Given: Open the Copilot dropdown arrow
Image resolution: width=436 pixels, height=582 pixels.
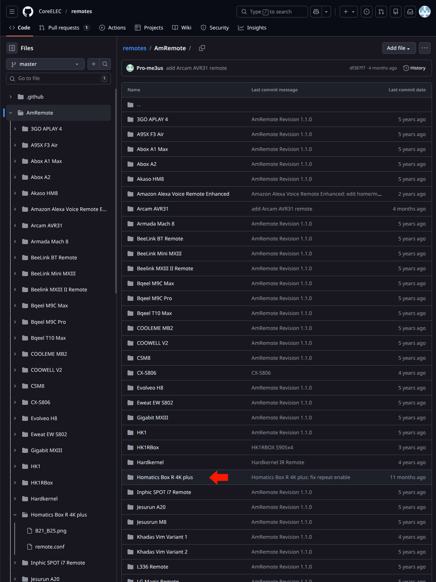Looking at the screenshot, I should tap(326, 12).
